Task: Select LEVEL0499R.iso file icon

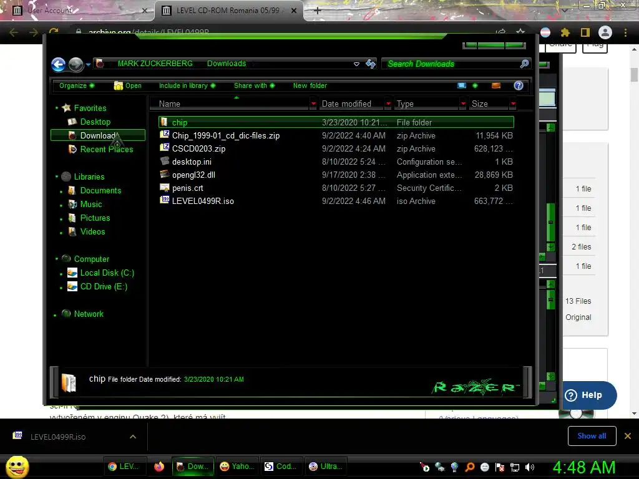Action: [x=165, y=200]
